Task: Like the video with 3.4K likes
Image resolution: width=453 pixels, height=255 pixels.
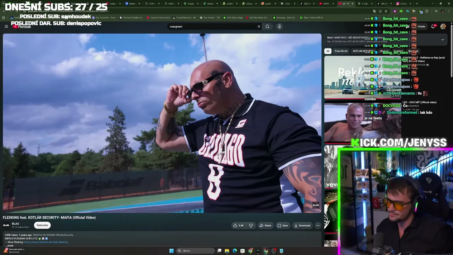Action: point(238,226)
